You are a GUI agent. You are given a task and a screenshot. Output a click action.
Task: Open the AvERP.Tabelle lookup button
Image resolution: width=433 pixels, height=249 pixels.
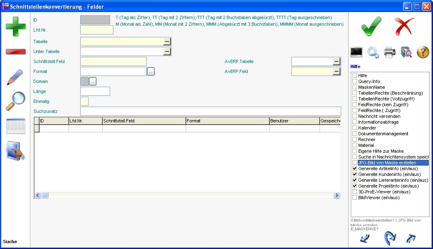click(337, 61)
